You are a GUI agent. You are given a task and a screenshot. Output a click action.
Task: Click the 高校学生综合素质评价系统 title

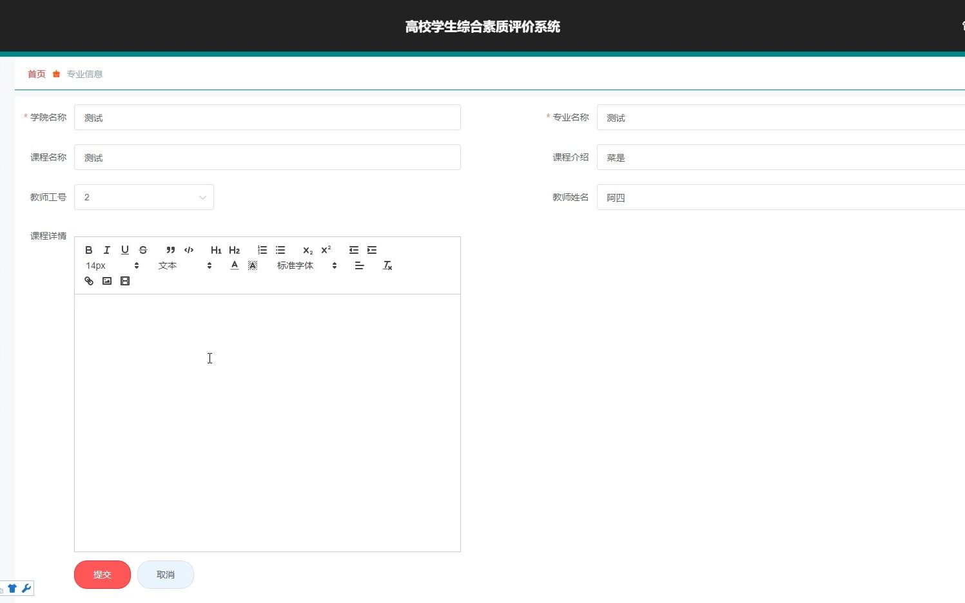tap(483, 26)
